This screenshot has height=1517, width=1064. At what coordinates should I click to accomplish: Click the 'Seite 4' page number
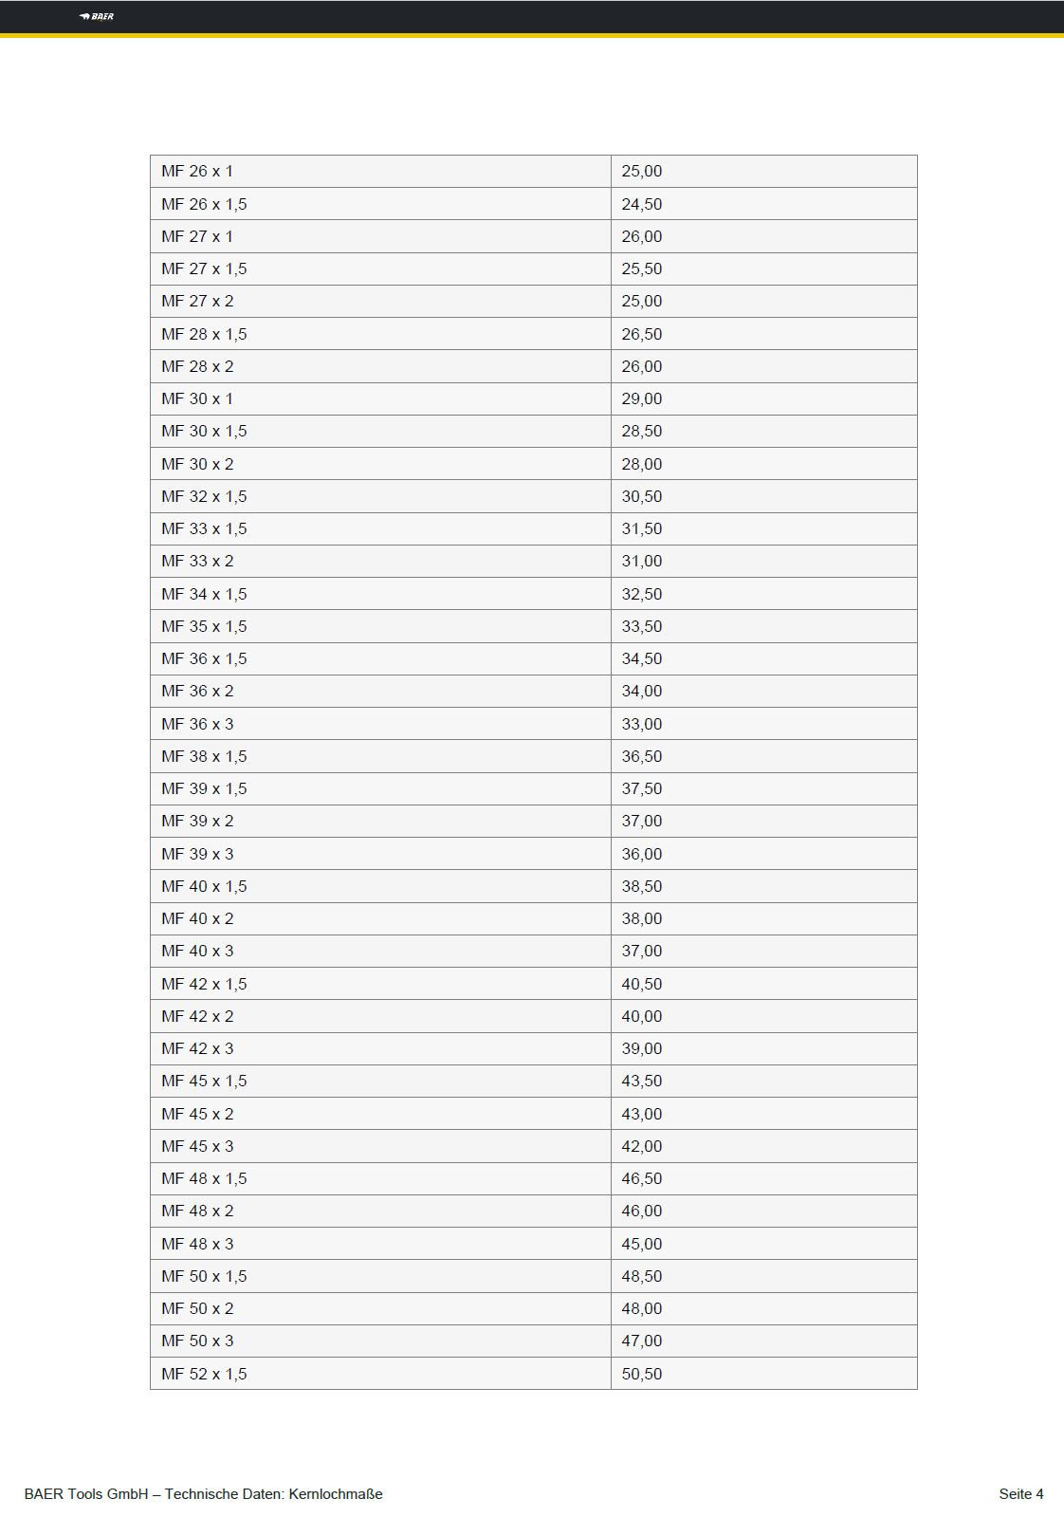pyautogui.click(x=1020, y=1494)
